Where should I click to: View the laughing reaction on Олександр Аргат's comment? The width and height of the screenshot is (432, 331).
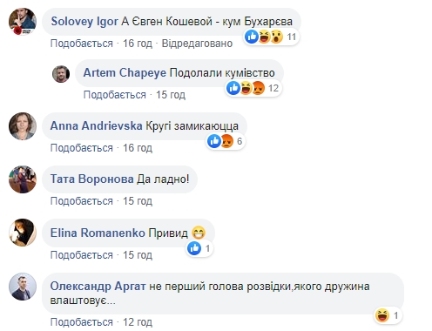tap(388, 315)
